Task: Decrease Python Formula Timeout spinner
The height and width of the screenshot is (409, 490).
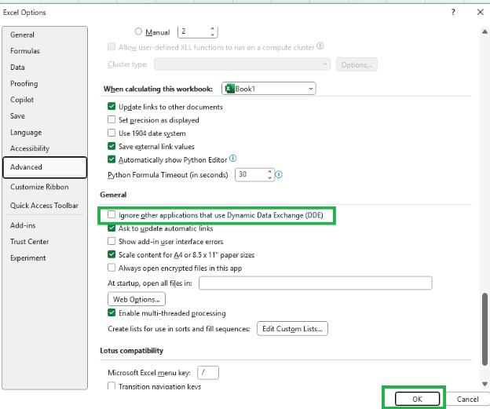Action: tap(269, 177)
